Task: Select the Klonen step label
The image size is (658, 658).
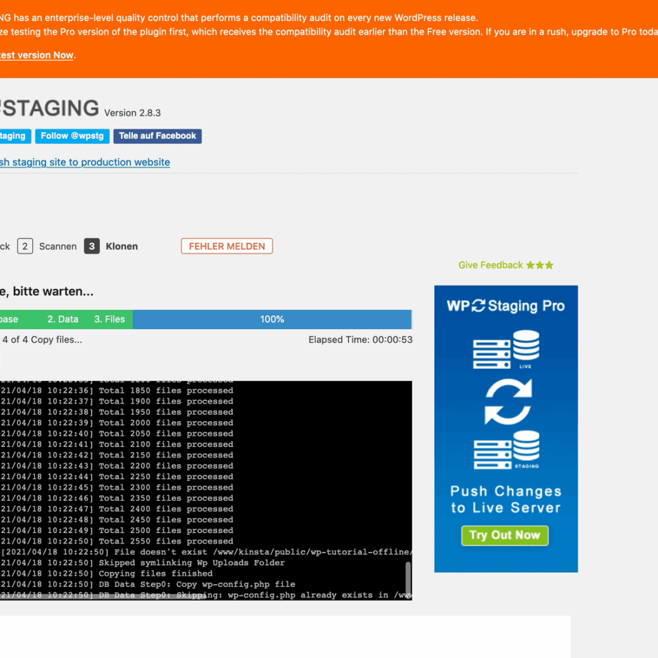Action: tap(122, 246)
